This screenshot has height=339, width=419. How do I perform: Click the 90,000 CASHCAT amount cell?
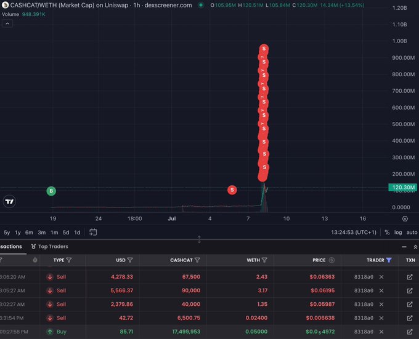tap(191, 291)
